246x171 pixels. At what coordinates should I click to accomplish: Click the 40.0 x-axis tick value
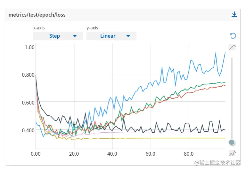(112, 154)
